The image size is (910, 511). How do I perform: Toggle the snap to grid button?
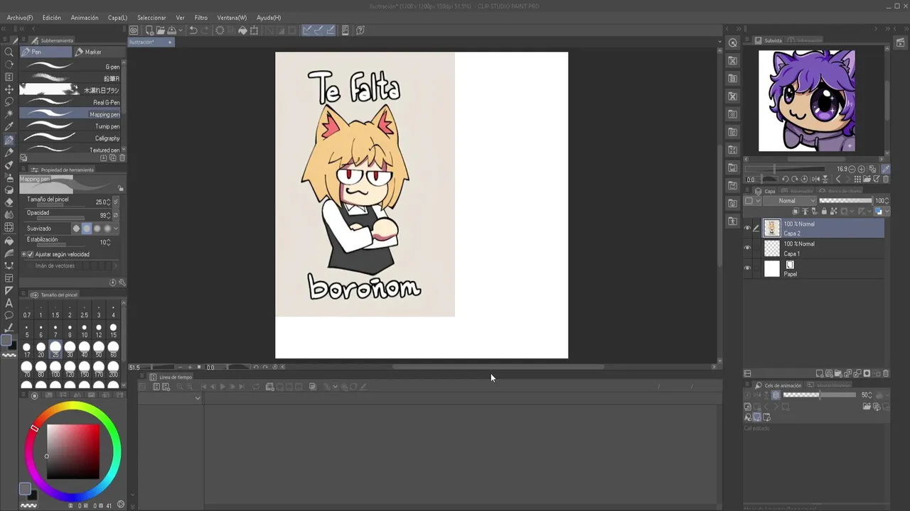329,30
